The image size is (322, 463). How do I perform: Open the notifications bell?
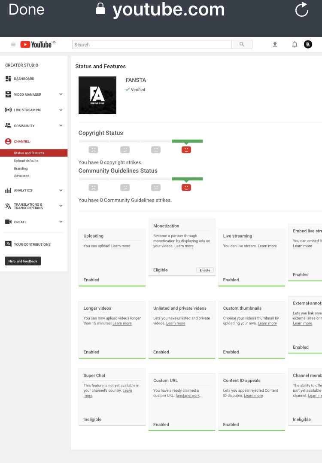(x=295, y=45)
